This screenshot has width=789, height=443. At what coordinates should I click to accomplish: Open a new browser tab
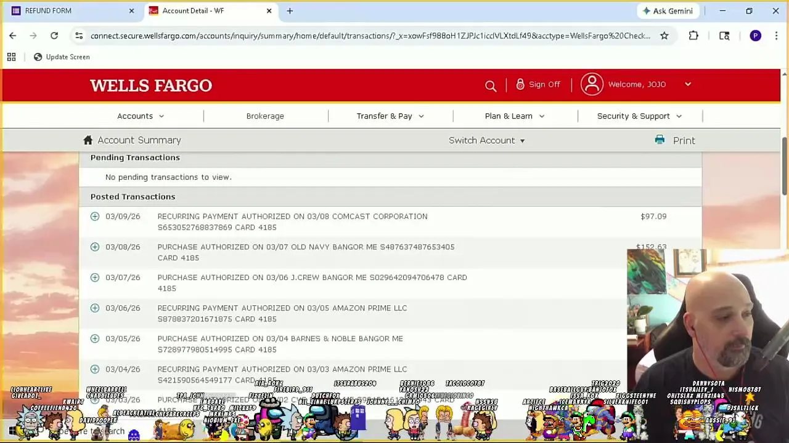[290, 10]
